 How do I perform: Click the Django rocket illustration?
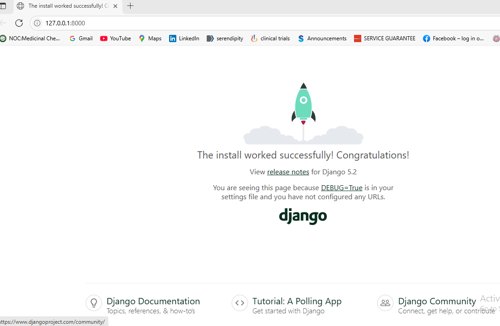coord(303,113)
